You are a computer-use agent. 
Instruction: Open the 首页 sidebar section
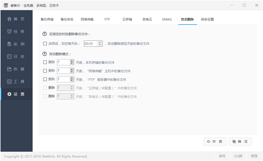coord(17,19)
